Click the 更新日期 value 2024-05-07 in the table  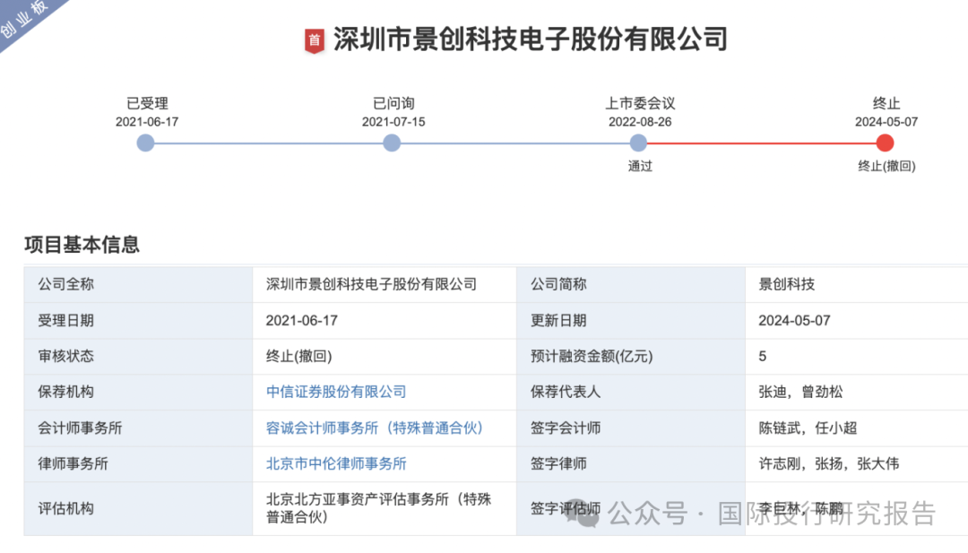pyautogui.click(x=794, y=321)
